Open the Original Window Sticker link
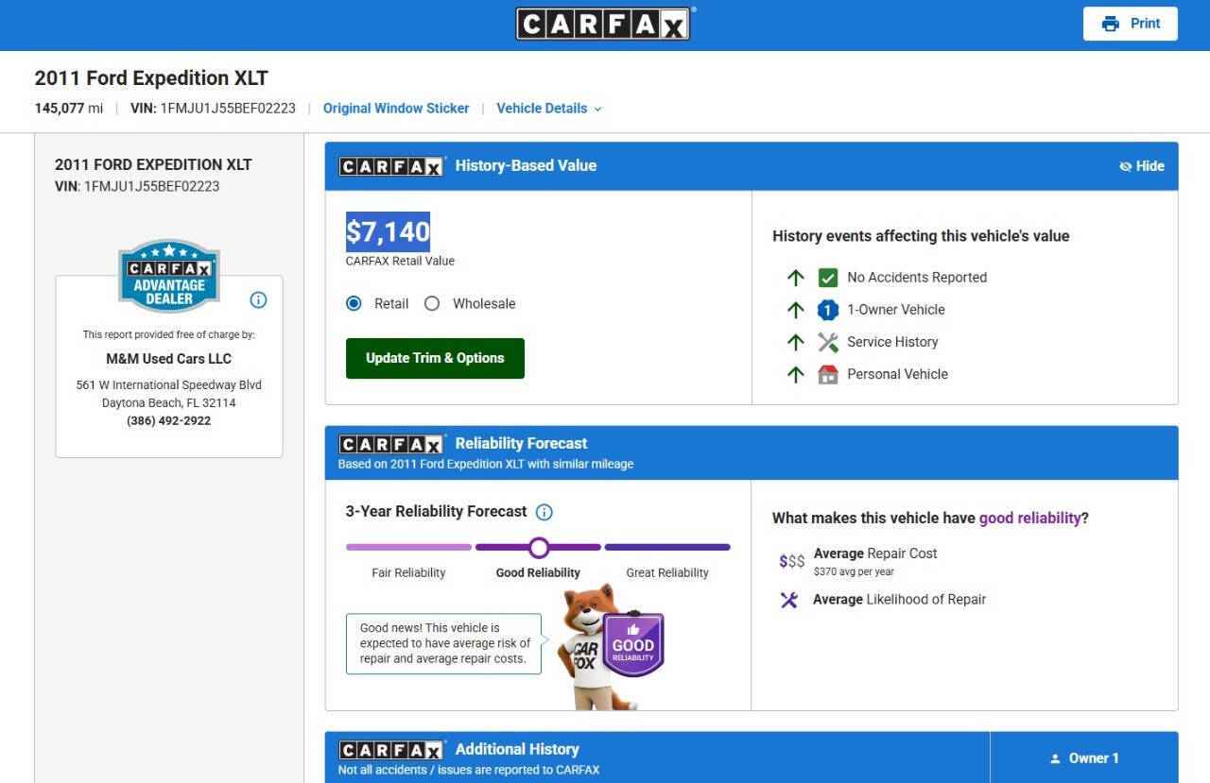The width and height of the screenshot is (1210, 783). 396,109
